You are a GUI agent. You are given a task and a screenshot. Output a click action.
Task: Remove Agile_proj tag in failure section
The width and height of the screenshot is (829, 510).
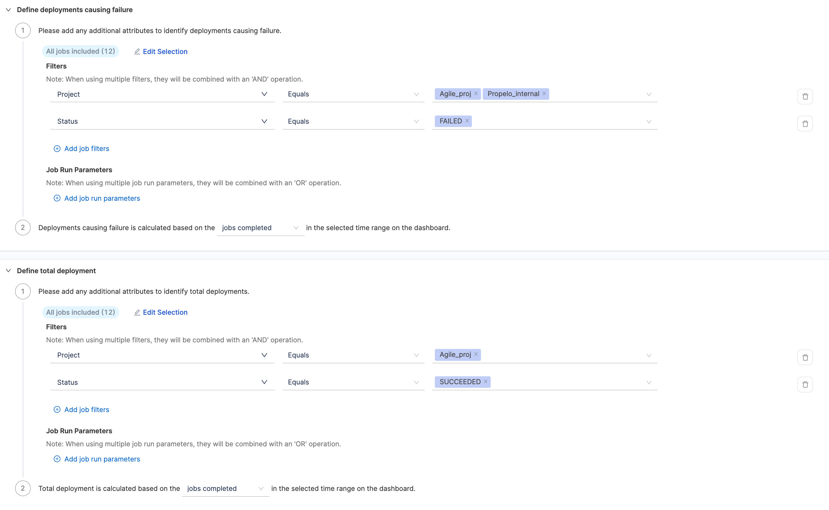click(x=476, y=93)
